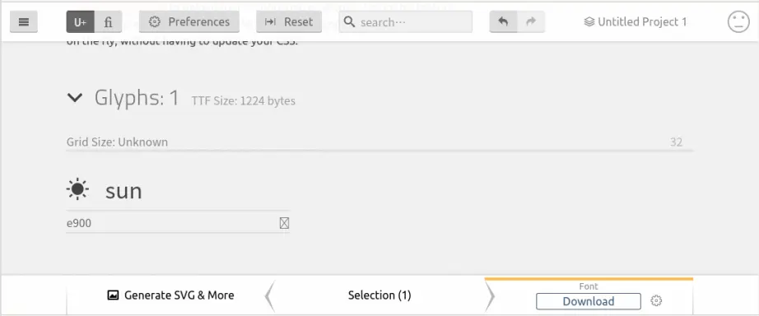The image size is (759, 316).
Task: Click the Reset codes button
Action: 289,21
